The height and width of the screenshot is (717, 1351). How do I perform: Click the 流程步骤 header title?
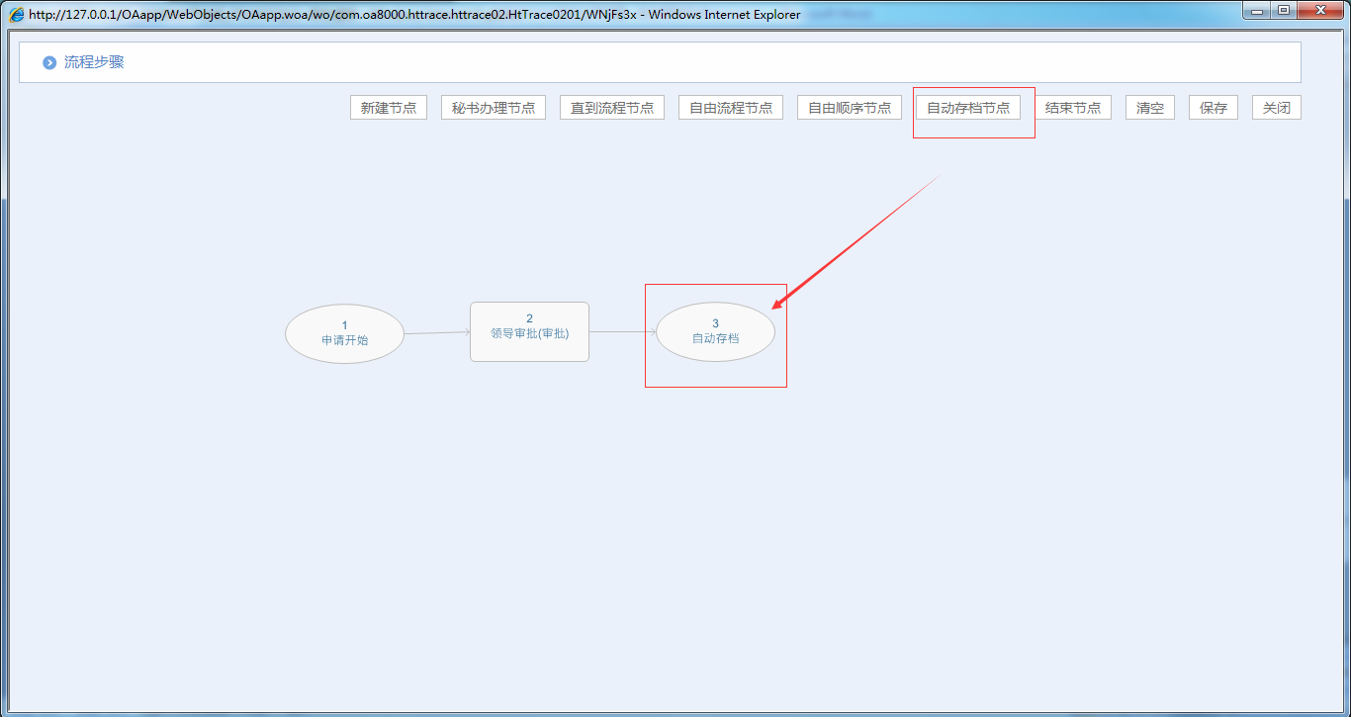point(94,62)
